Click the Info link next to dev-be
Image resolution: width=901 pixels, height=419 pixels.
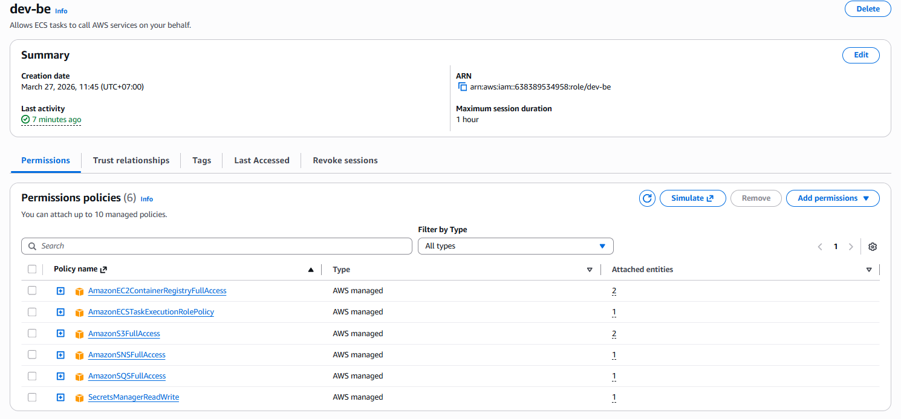coord(61,11)
